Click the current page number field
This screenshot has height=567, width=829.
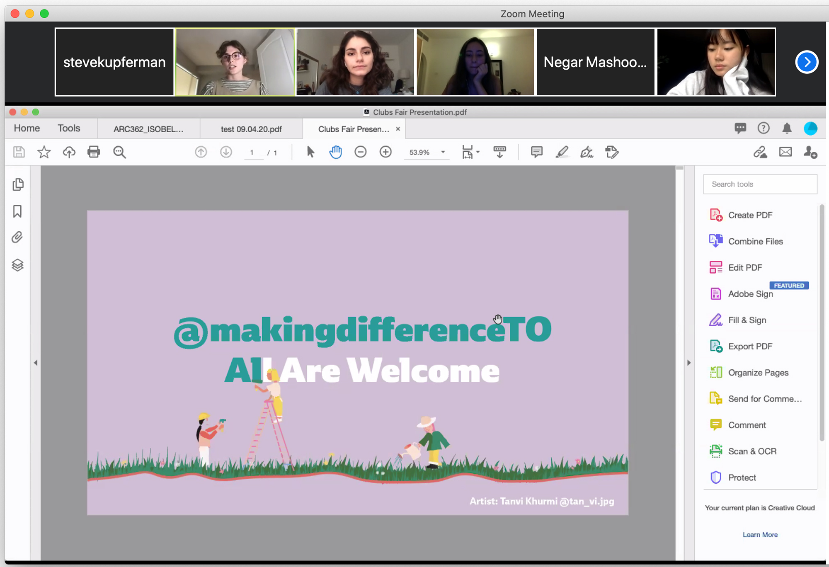(252, 153)
